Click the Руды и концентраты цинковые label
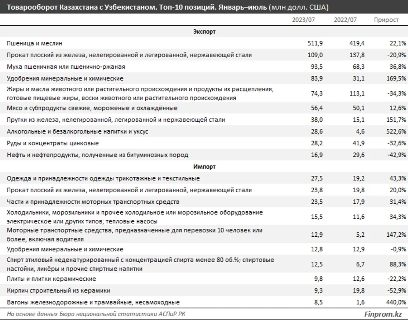Viewport: 408px width, 320px height. pos(53,143)
